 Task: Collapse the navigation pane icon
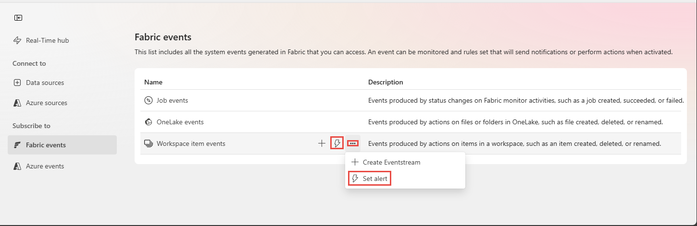coord(18,18)
